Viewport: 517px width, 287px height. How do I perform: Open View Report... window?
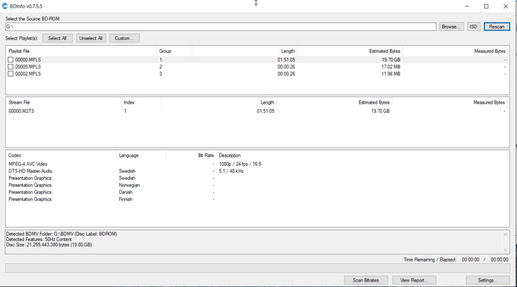click(414, 280)
